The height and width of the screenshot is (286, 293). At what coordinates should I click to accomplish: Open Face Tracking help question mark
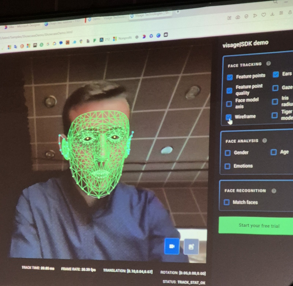tap(268, 64)
